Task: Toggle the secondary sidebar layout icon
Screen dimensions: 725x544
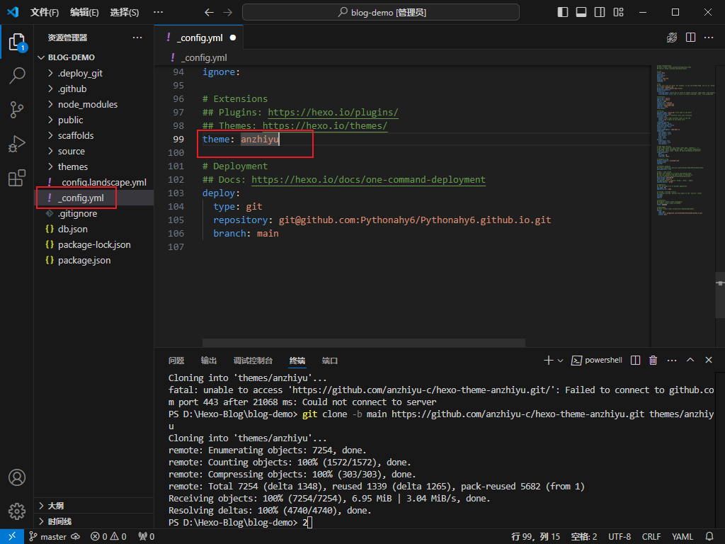Action: 600,12
